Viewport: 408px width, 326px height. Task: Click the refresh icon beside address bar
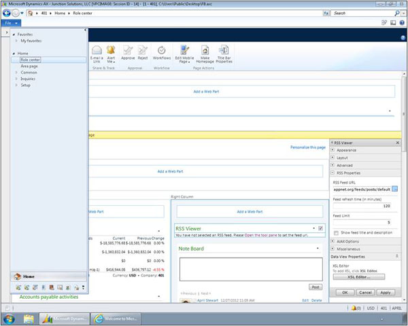tap(326, 13)
